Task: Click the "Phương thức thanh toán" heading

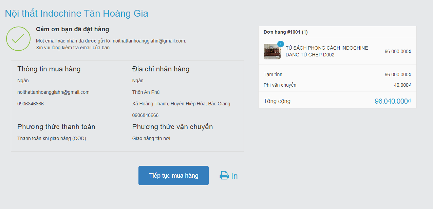Action: [56, 127]
